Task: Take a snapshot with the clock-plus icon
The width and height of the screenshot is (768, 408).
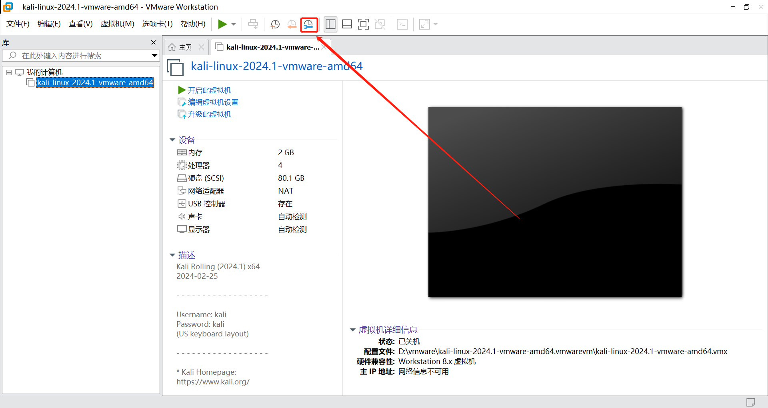Action: tap(275, 24)
